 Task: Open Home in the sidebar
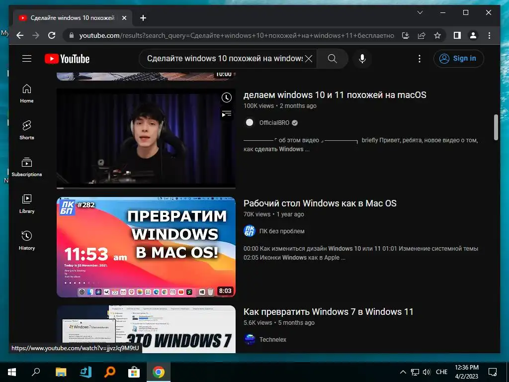pos(27,94)
